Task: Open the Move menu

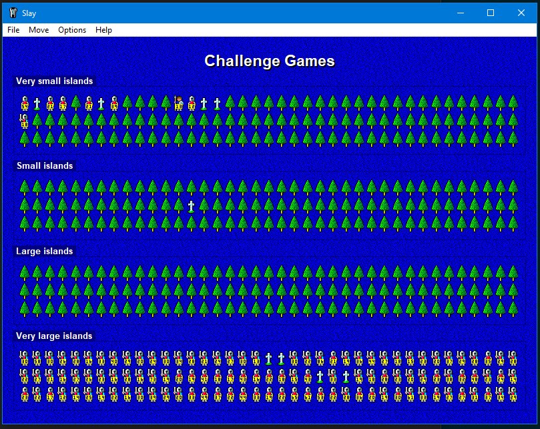Action: [x=39, y=30]
